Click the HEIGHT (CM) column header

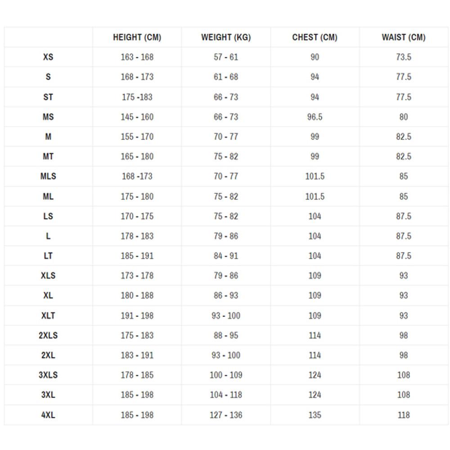tap(137, 37)
